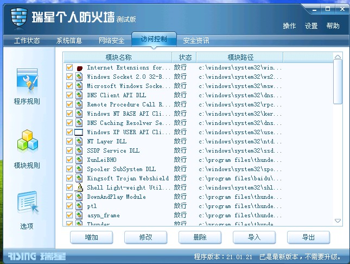Click the 导出 button

(x=308, y=237)
